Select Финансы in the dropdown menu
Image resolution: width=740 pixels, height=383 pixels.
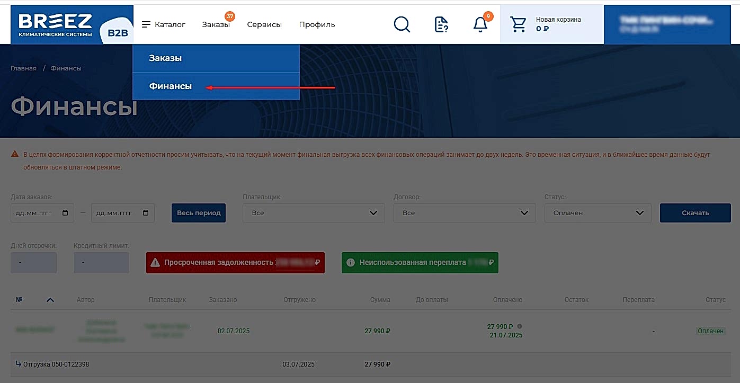(x=171, y=86)
